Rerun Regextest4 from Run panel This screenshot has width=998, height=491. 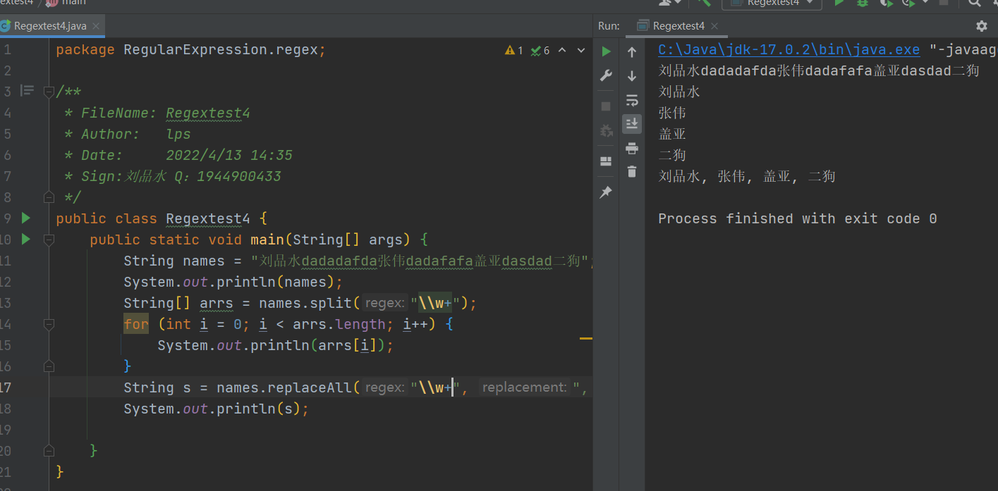tap(606, 51)
